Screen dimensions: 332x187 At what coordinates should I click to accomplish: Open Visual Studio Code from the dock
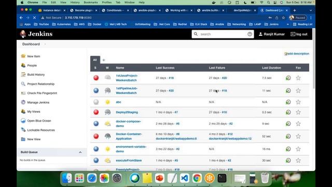pyautogui.click(x=185, y=178)
